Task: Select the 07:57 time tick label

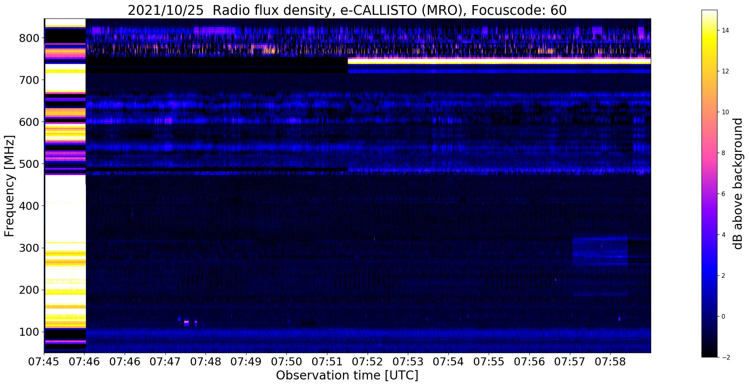Action: [x=570, y=362]
